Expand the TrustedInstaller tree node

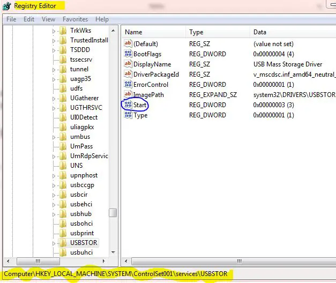click(54, 41)
